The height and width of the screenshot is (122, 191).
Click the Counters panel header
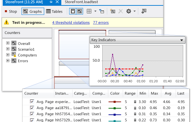[x=27, y=33]
